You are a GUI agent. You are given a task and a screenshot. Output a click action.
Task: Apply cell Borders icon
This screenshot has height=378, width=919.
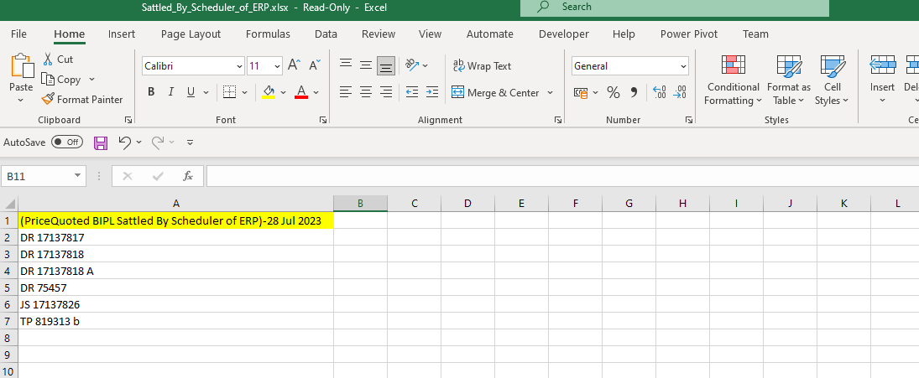click(x=230, y=92)
